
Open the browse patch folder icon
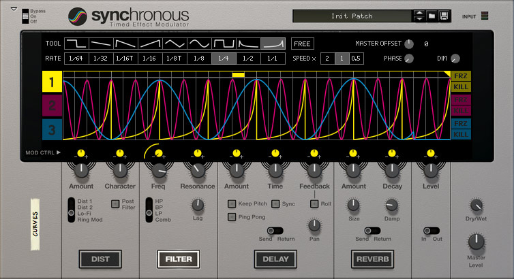(432, 16)
